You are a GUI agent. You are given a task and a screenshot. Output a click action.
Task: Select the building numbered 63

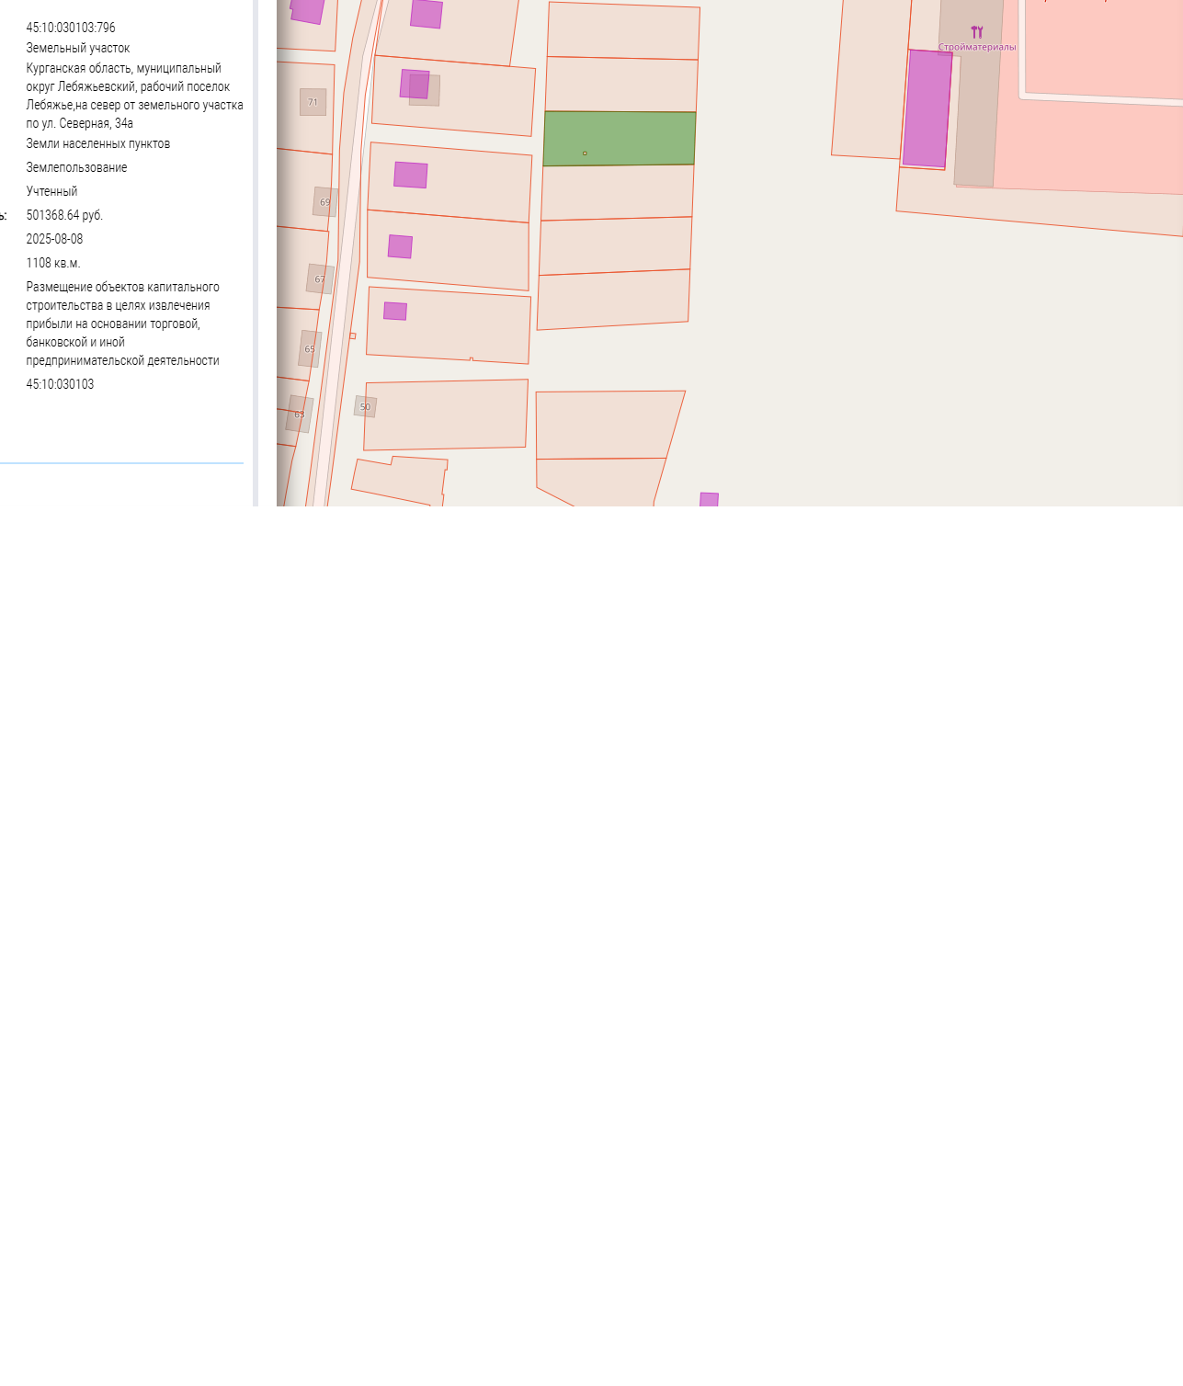coord(300,415)
